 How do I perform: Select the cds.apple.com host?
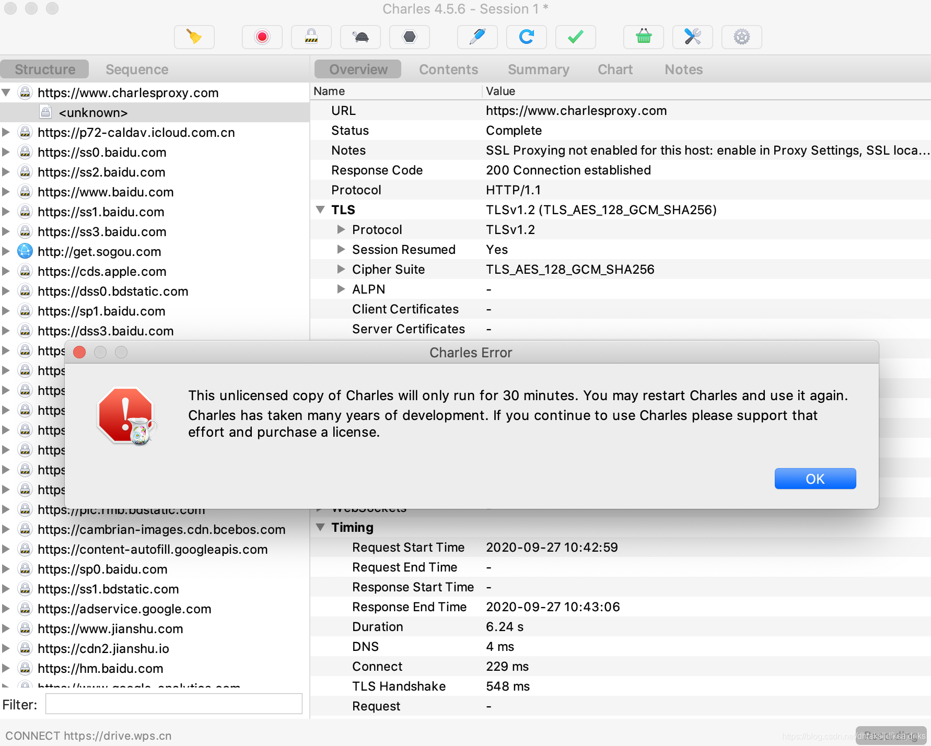pos(102,271)
